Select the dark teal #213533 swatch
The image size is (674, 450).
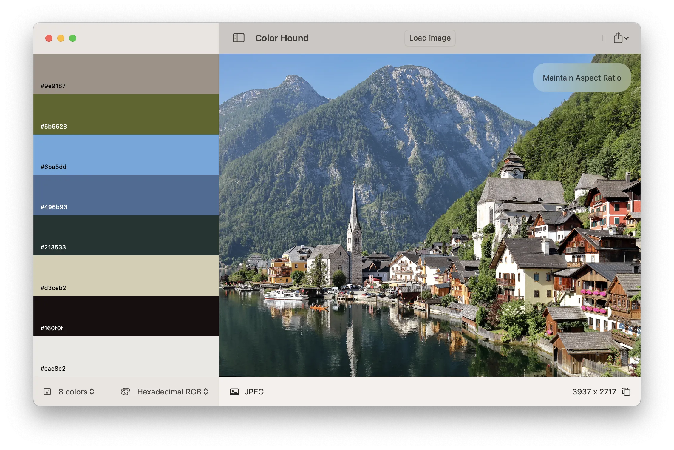tap(126, 235)
